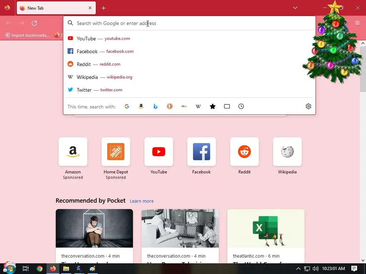Screen dimensions: 366x274
Task: Open the Firefox hamburger menu
Action: pyautogui.click(x=357, y=23)
